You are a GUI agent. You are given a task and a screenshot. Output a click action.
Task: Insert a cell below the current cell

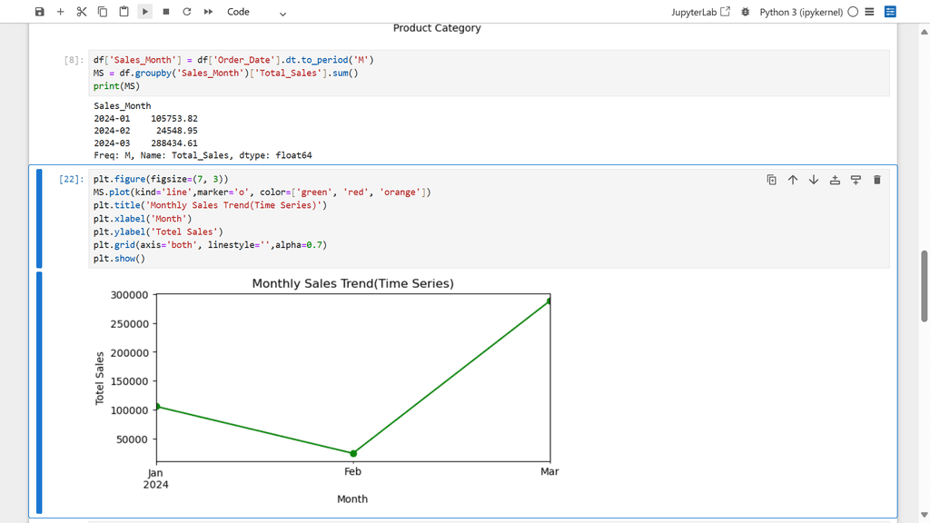pos(856,180)
